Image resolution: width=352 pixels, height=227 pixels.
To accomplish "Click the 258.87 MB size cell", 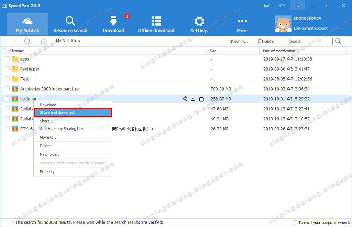I will click(x=221, y=99).
